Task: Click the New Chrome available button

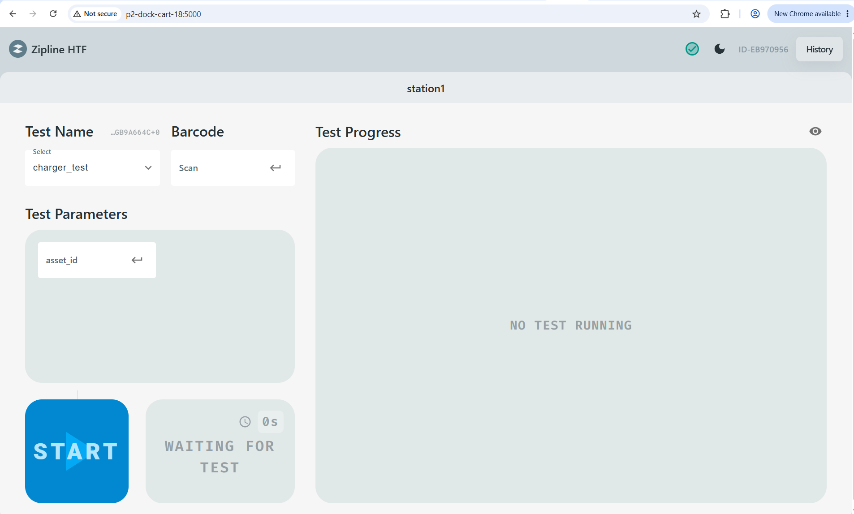Action: 807,14
